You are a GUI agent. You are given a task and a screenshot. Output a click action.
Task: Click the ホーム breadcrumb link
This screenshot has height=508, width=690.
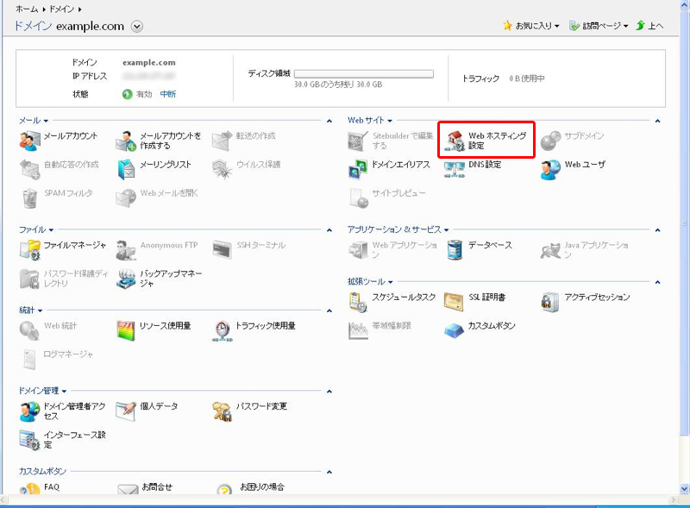[x=27, y=9]
